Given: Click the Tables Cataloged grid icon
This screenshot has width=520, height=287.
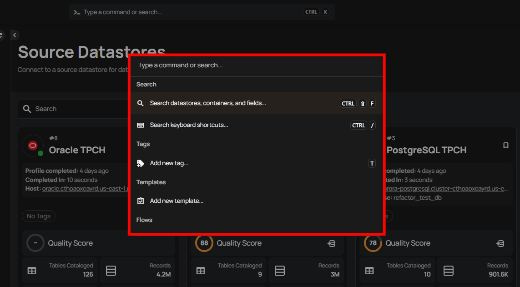Looking at the screenshot, I should (31, 270).
